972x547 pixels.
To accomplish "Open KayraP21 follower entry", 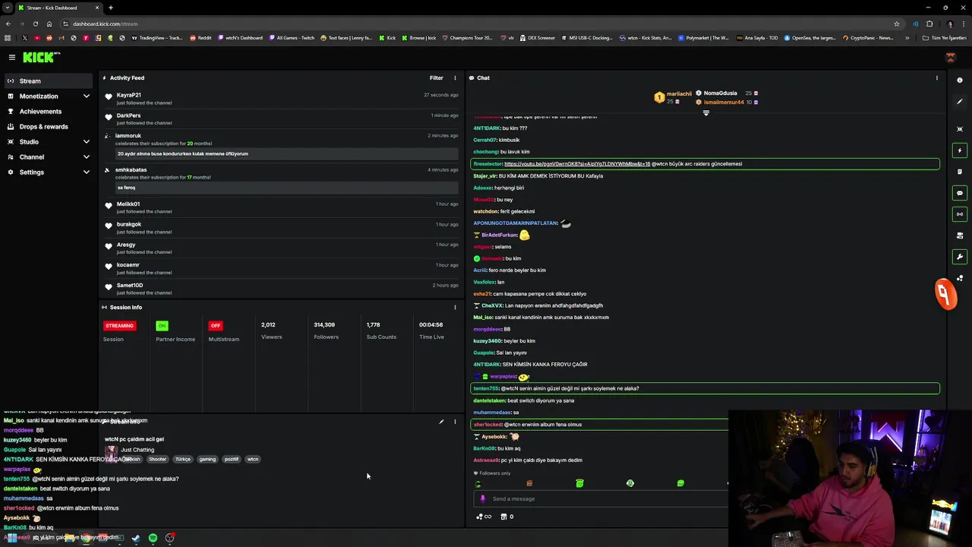I will click(281, 99).
